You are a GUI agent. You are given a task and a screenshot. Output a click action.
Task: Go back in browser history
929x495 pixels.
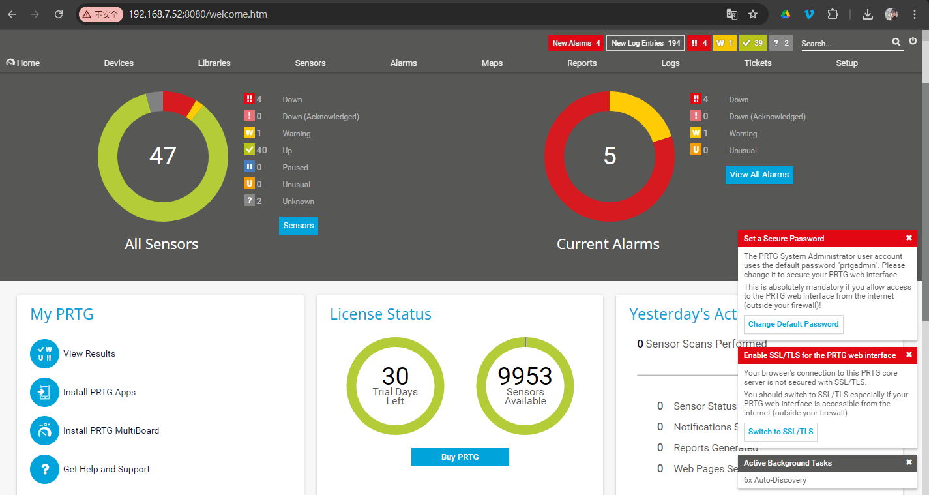pyautogui.click(x=12, y=14)
